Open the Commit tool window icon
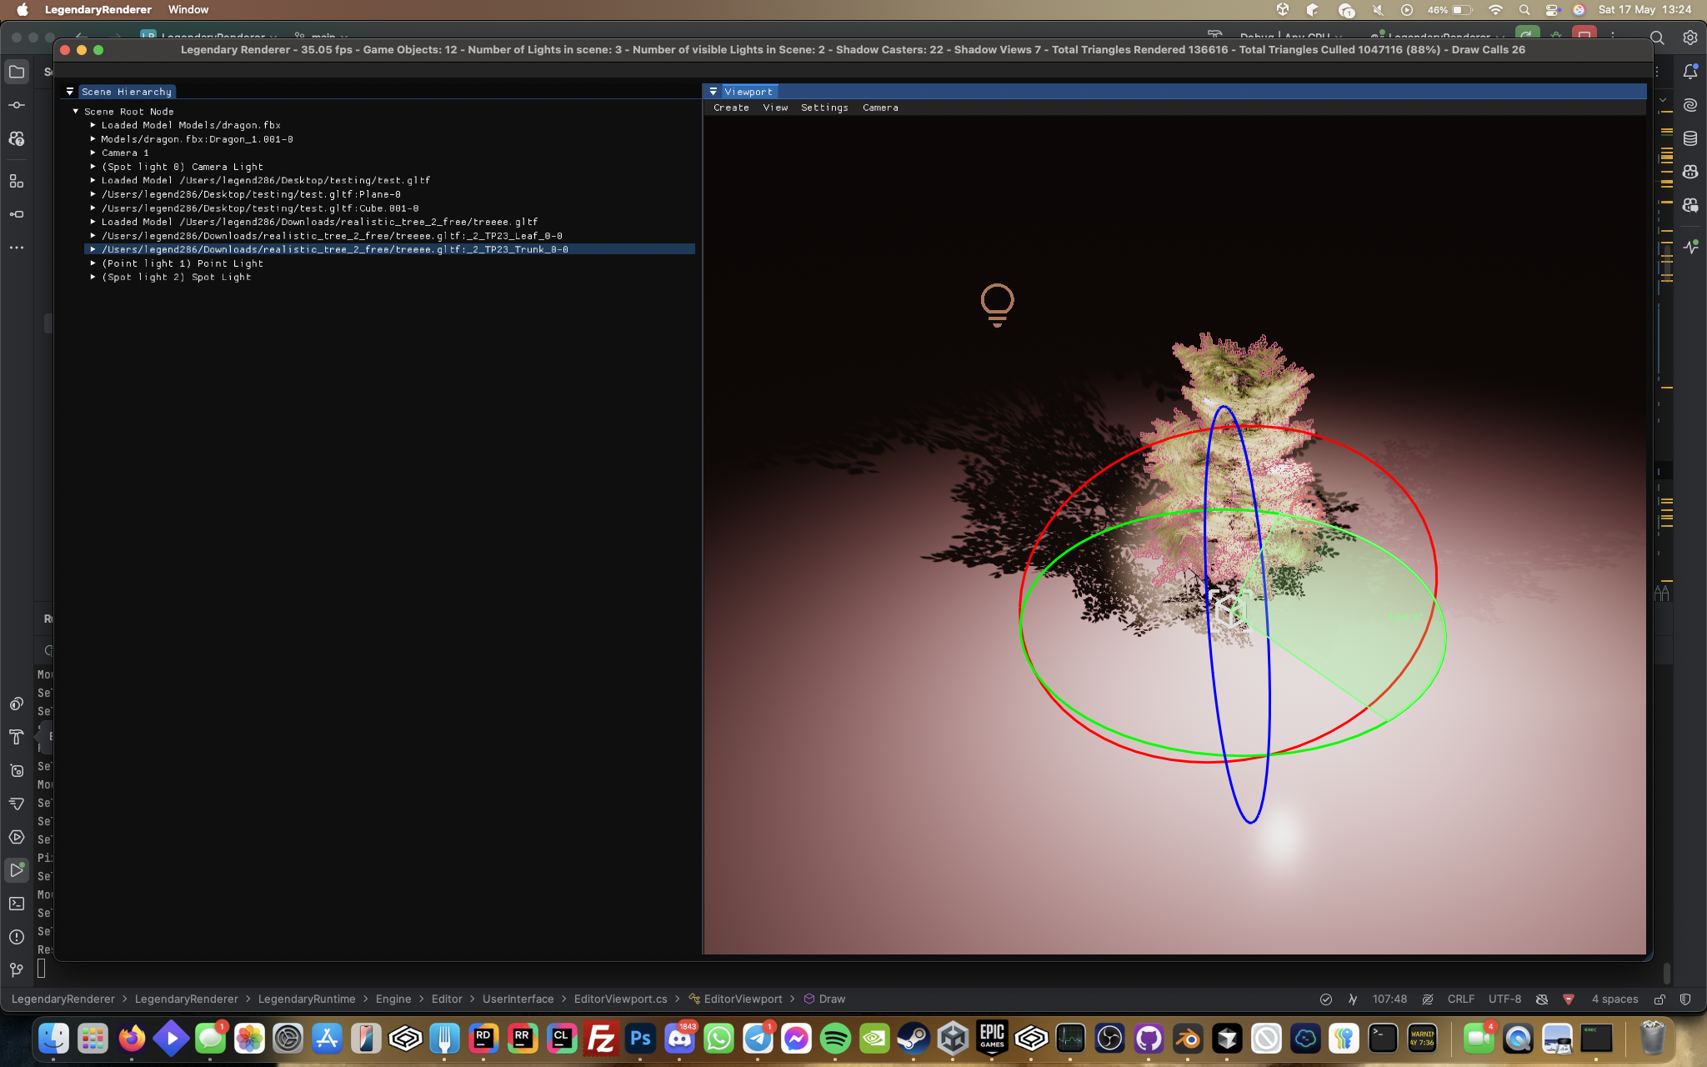 coord(17,105)
